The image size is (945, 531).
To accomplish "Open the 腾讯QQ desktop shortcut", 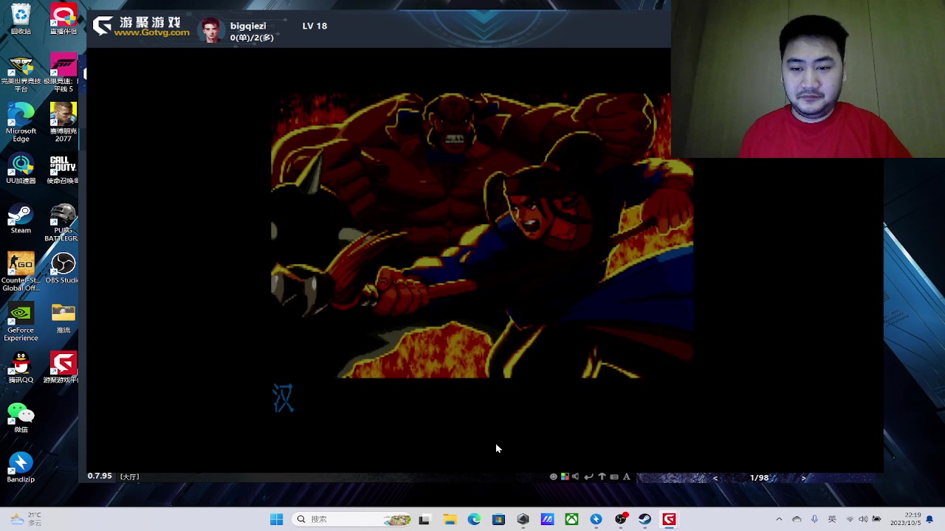I will [21, 368].
